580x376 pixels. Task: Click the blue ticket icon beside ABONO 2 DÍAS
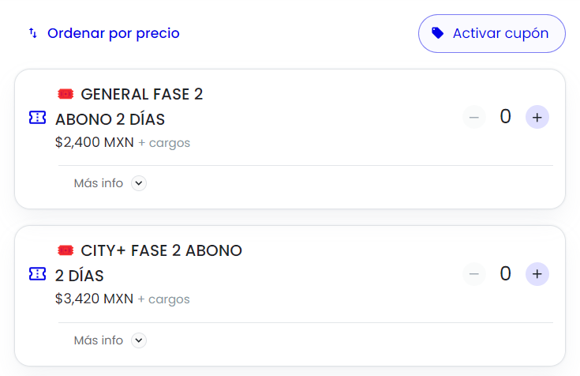37,118
